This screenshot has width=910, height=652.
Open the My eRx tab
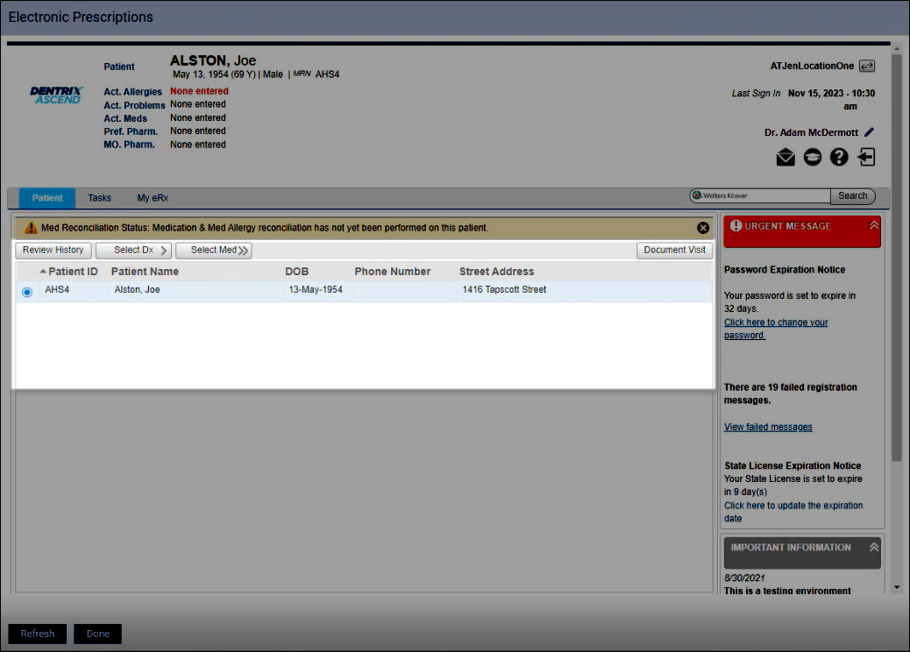[153, 198]
